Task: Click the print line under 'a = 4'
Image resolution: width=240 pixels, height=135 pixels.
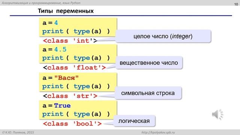Action: [76, 31]
